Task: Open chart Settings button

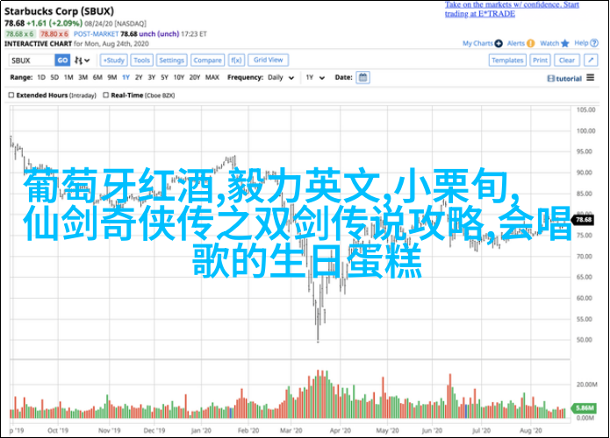Action: pos(171,60)
